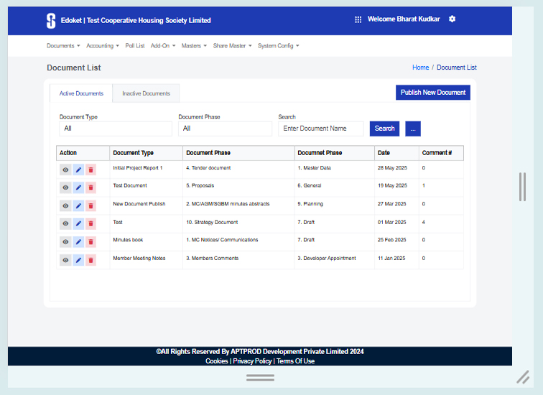
Task: Open the Privacy Policy footer link
Action: click(x=251, y=361)
